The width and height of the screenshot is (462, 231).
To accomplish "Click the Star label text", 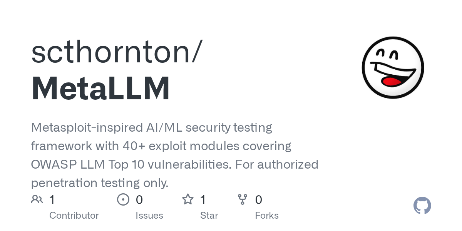I will coord(209,216).
